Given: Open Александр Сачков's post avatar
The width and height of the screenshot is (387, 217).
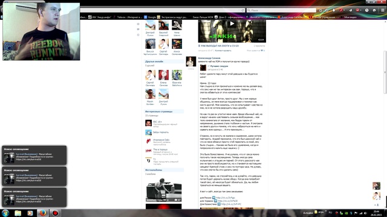Looking at the screenshot, I should point(191,61).
